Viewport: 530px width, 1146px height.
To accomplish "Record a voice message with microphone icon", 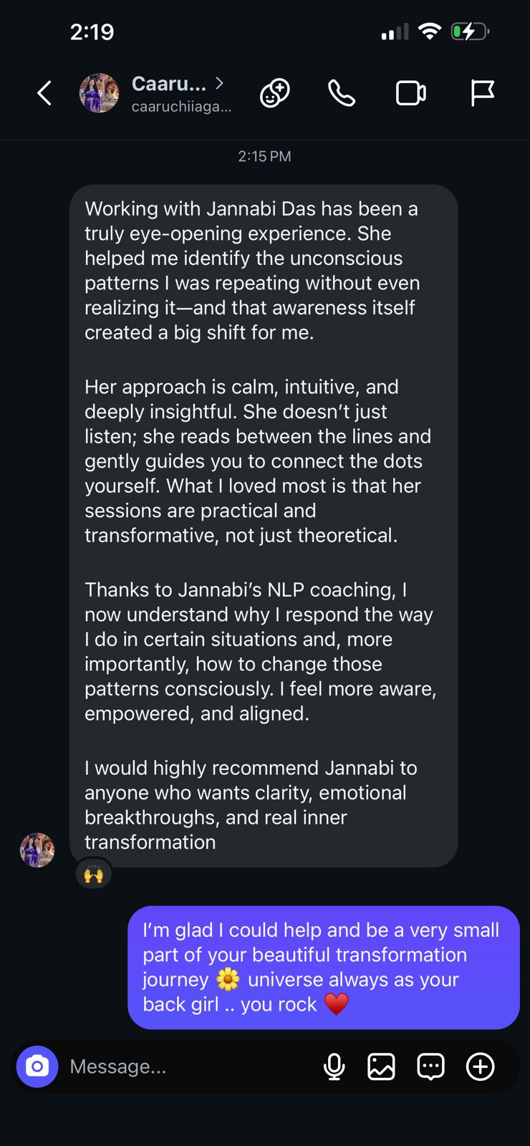I will point(334,1066).
